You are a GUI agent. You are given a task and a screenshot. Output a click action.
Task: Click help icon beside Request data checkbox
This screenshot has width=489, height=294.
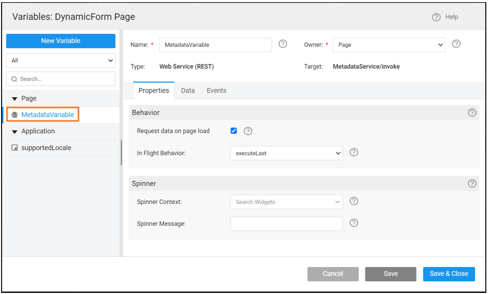(x=248, y=131)
